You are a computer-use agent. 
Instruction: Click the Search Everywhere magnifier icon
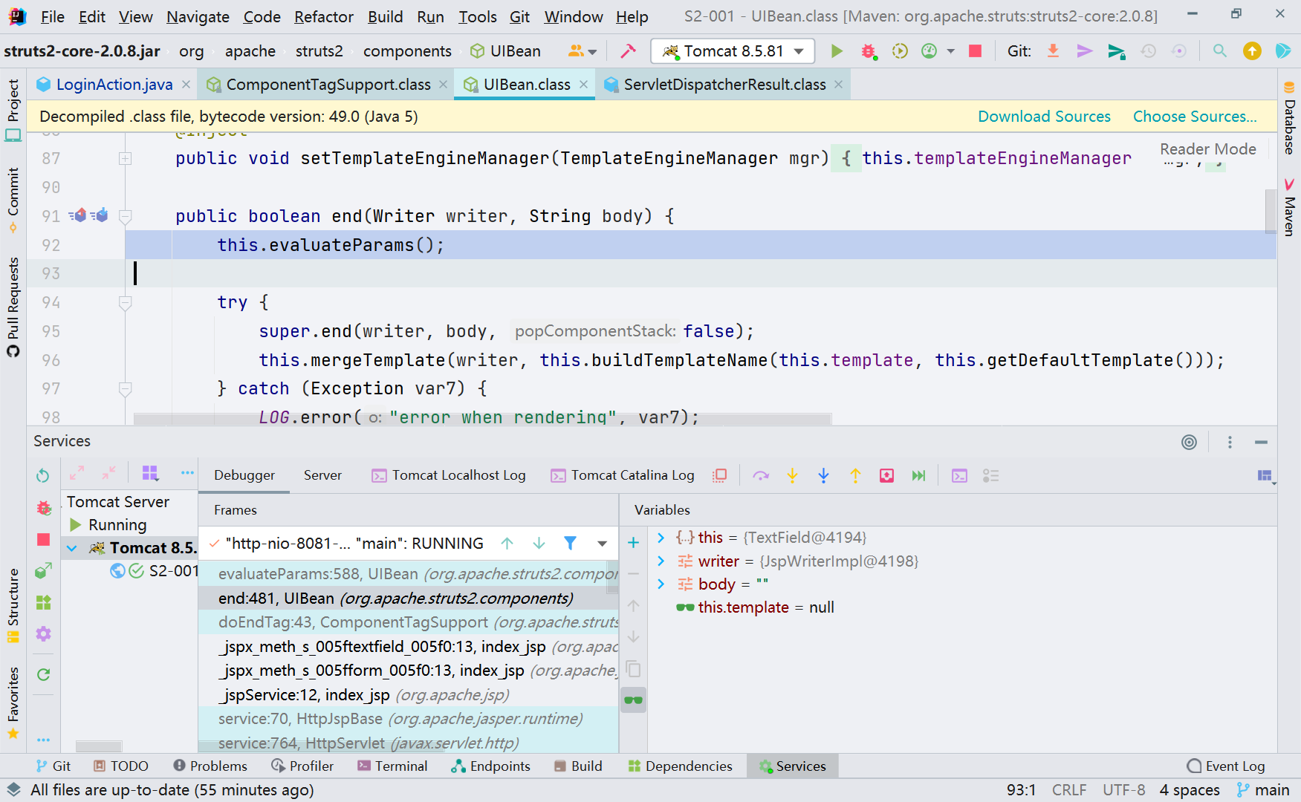pos(1219,51)
